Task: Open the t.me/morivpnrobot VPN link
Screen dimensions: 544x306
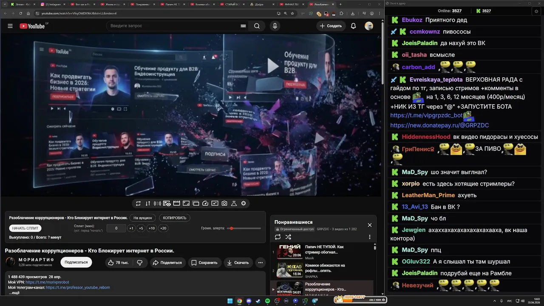Action: pos(47,282)
